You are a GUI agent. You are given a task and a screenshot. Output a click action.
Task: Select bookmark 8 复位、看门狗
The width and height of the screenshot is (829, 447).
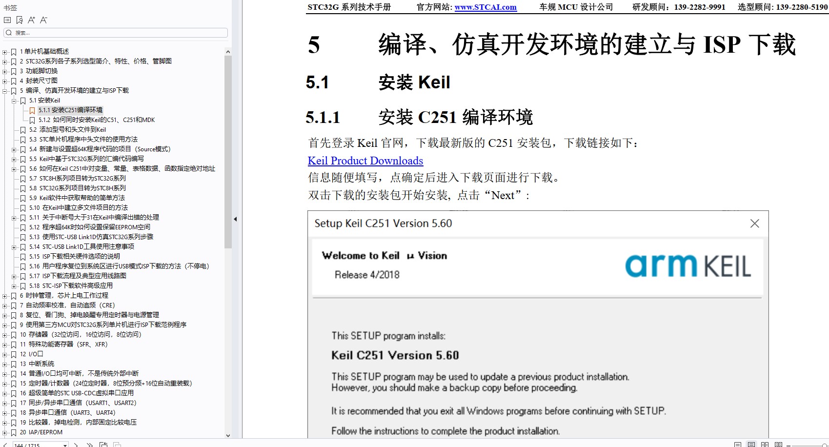tap(89, 315)
